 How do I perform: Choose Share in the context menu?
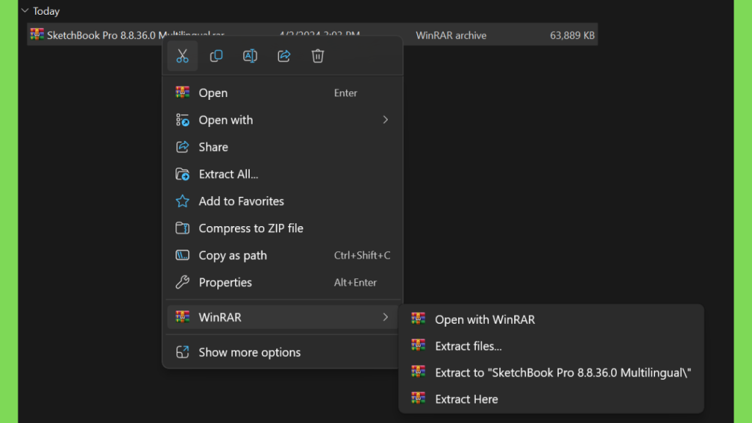click(x=283, y=147)
